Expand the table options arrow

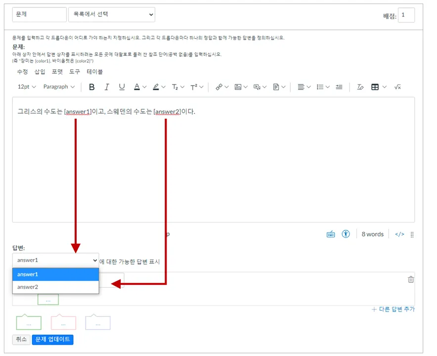tap(385, 87)
